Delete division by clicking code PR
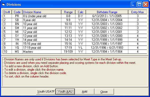Viewport: 150px width, 97px height. click(x=17, y=16)
